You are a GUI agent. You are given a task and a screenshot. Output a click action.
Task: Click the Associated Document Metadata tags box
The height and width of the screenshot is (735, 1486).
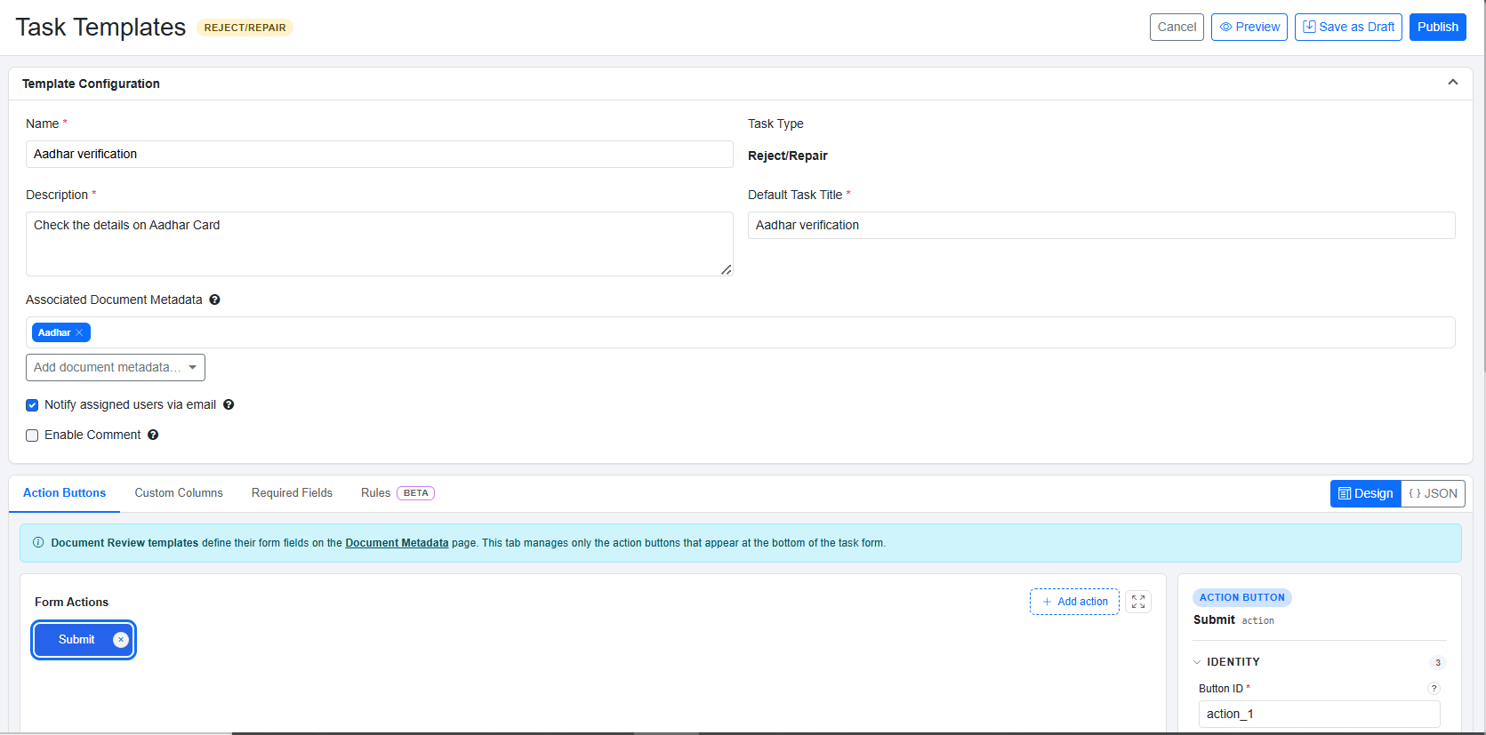[741, 332]
